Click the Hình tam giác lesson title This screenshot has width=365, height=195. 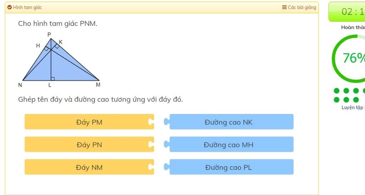click(x=27, y=7)
